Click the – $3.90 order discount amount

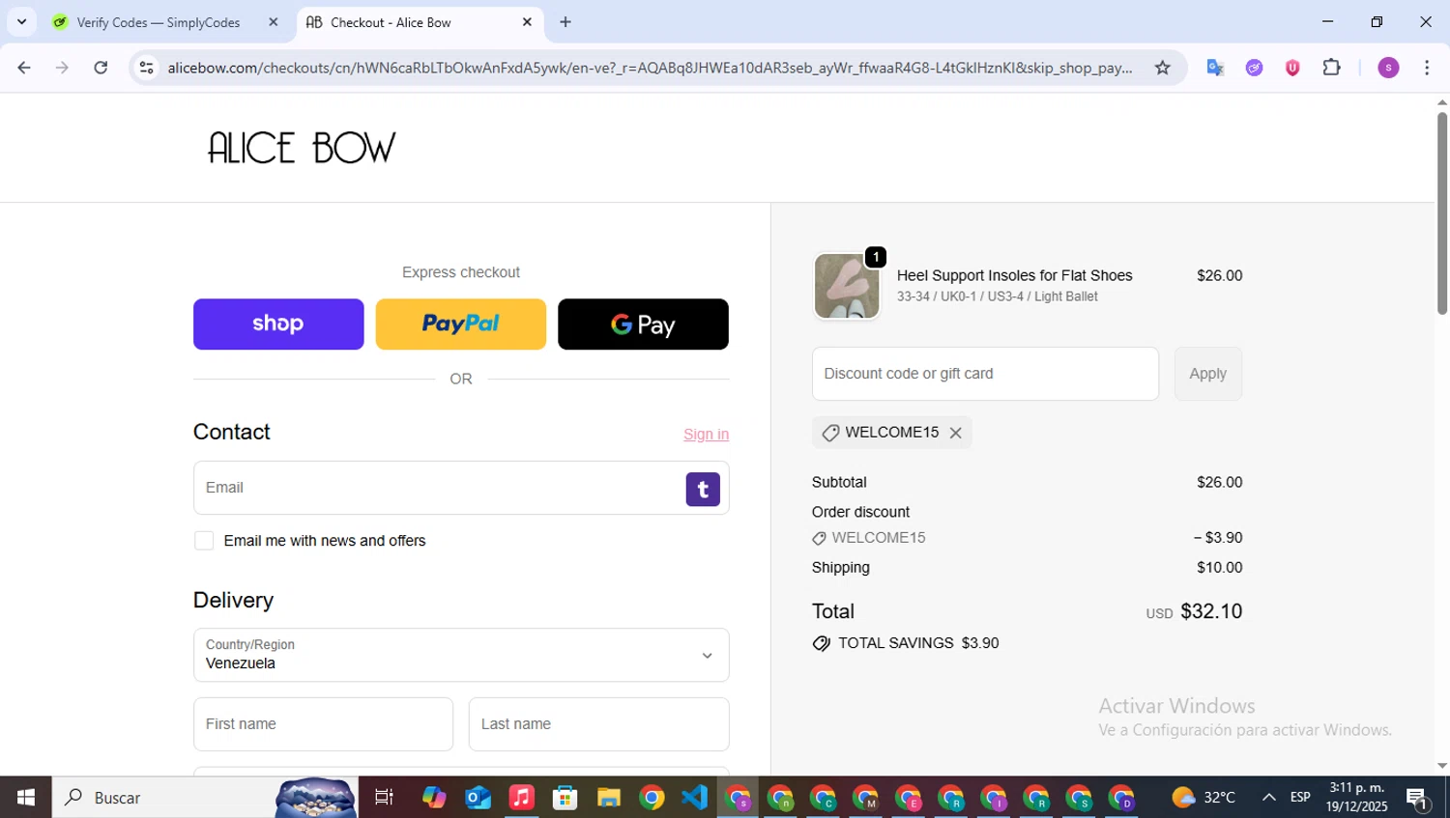pyautogui.click(x=1218, y=538)
